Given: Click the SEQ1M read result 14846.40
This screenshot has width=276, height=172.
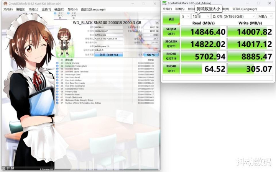Looking at the screenshot, I should tap(204, 31).
